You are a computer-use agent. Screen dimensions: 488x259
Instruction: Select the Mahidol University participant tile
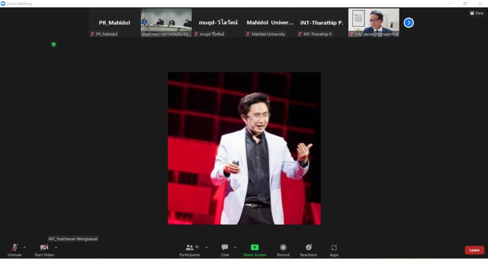[x=270, y=23]
